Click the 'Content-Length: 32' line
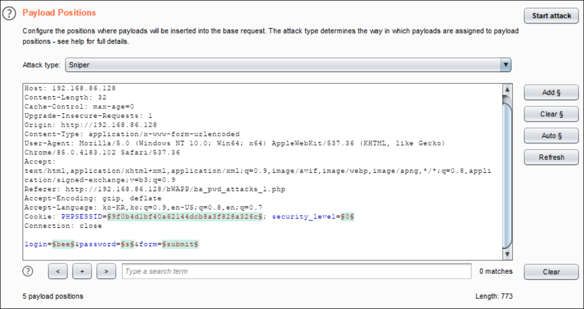 [x=65, y=97]
